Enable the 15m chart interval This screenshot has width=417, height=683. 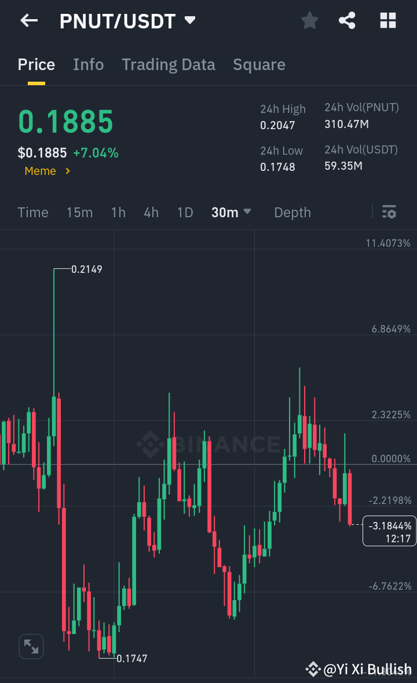point(79,213)
